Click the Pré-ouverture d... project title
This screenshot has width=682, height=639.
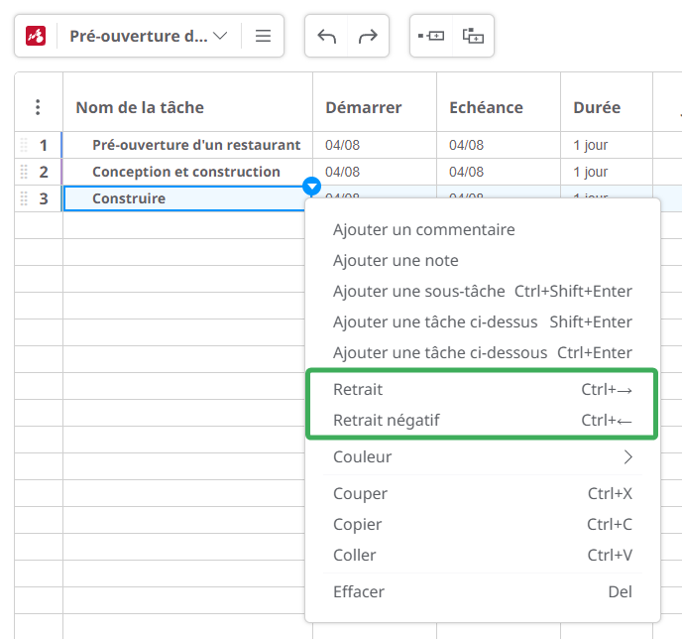(139, 36)
